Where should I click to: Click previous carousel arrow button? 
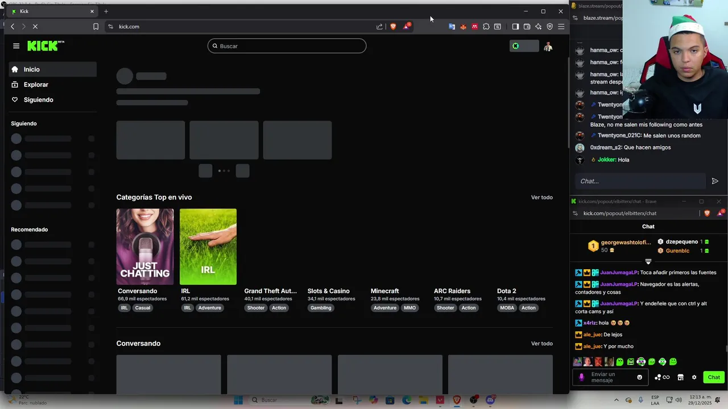(x=205, y=171)
